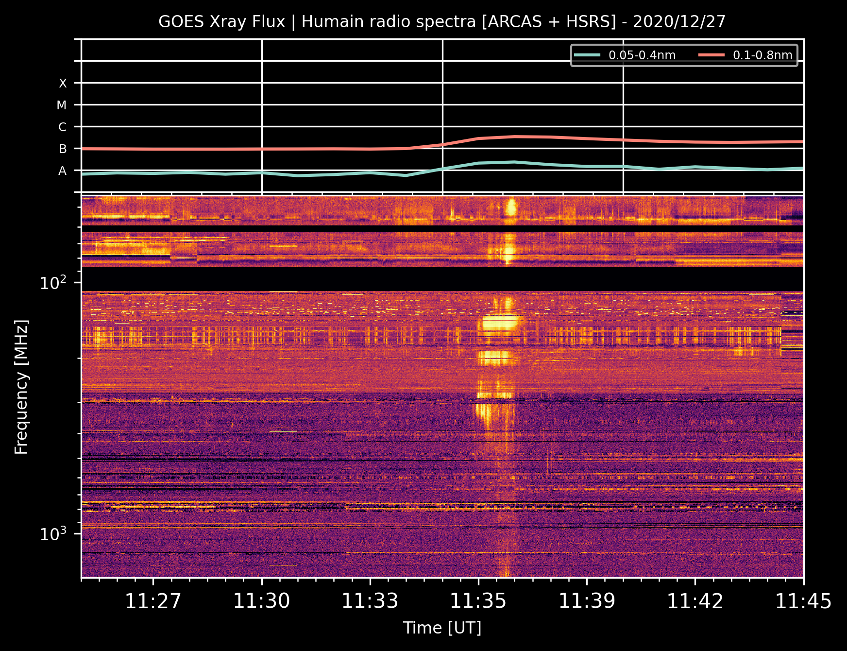Click the 11:42 time tick label
Viewport: 847px width, 651px height.
[x=695, y=601]
